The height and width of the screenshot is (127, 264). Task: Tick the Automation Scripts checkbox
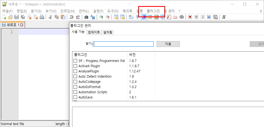[75, 92]
